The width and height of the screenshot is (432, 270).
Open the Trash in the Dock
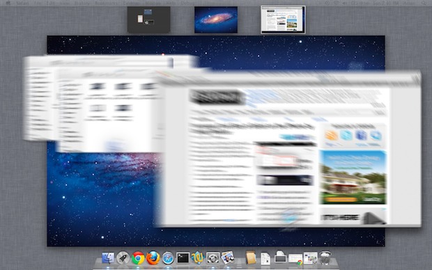click(x=325, y=257)
